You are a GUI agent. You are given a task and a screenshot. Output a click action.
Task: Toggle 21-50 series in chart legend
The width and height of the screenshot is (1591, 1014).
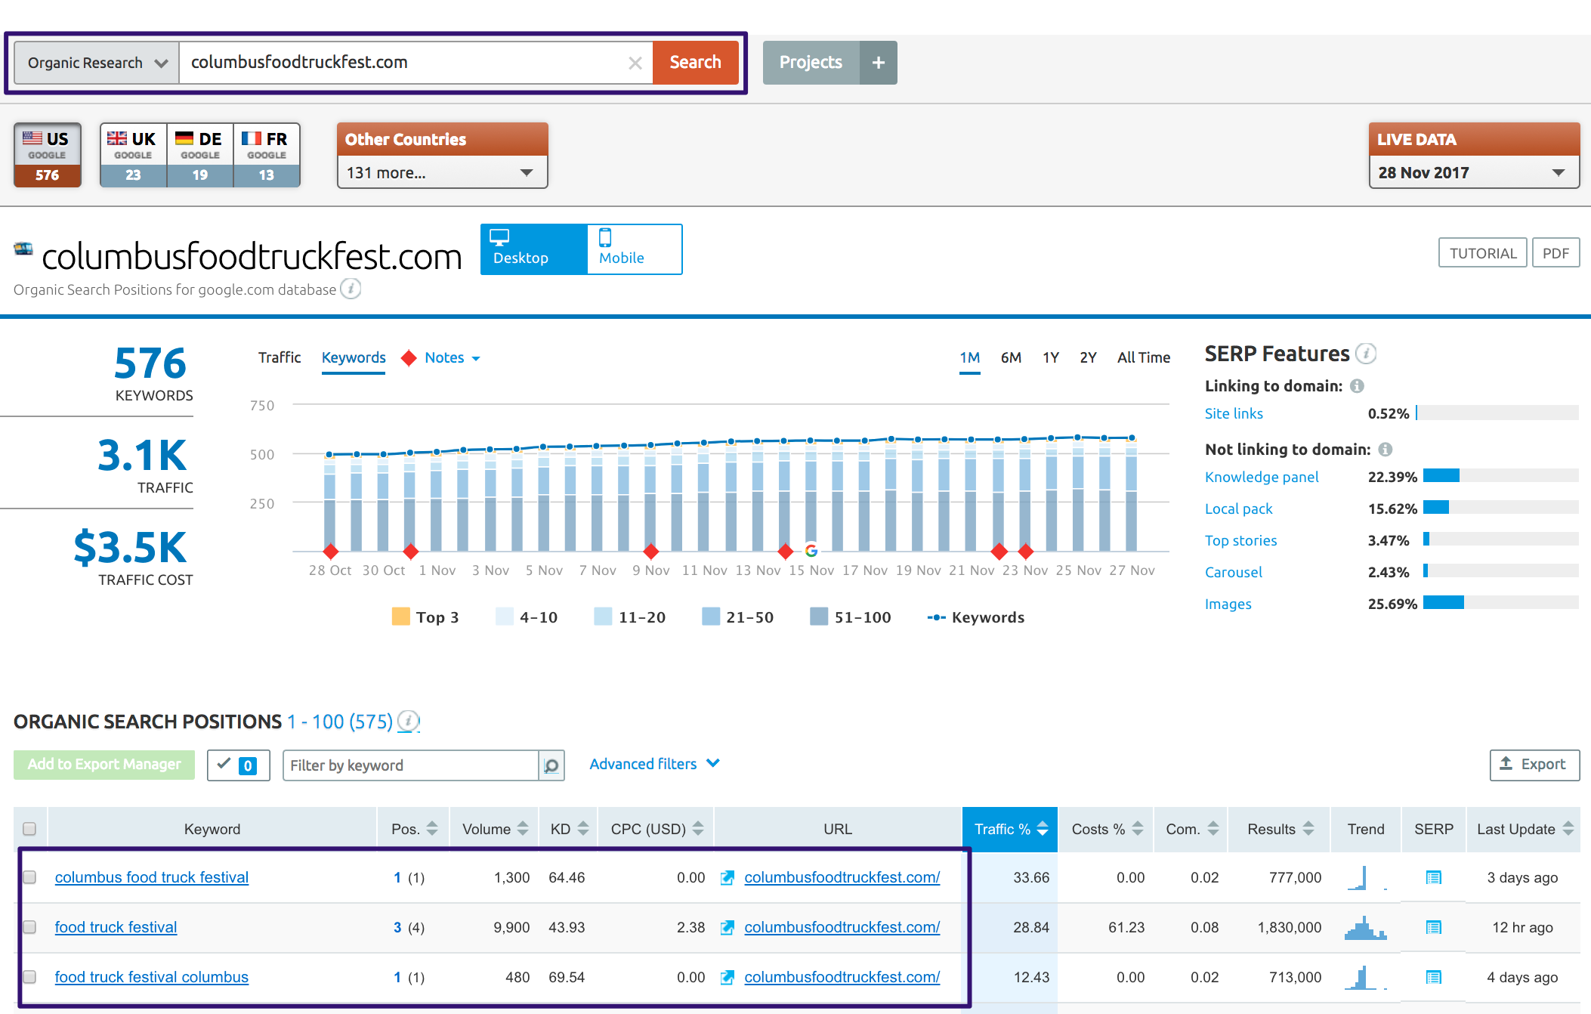coord(738,617)
